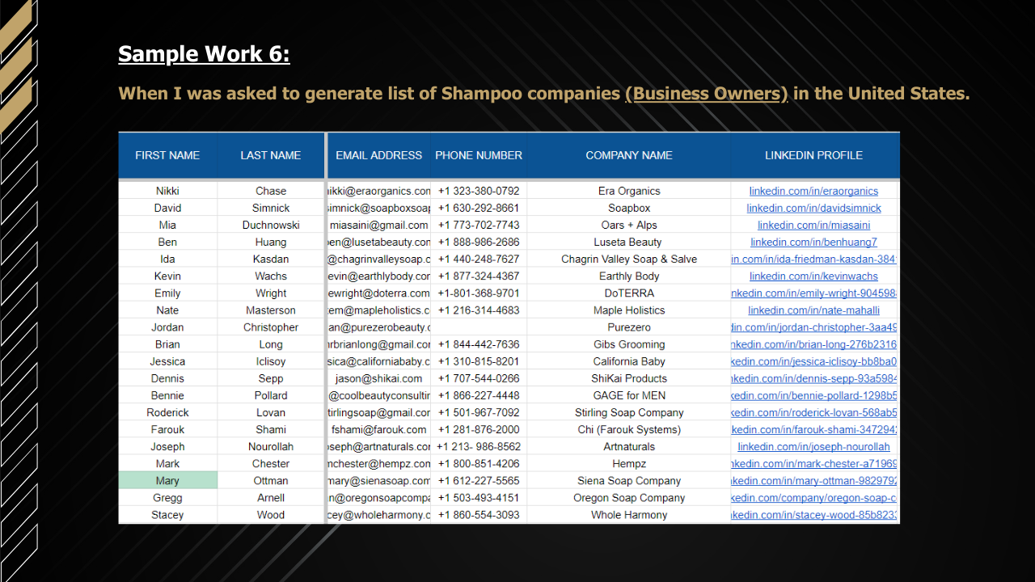Select the last name cell "Simnick"

click(271, 209)
